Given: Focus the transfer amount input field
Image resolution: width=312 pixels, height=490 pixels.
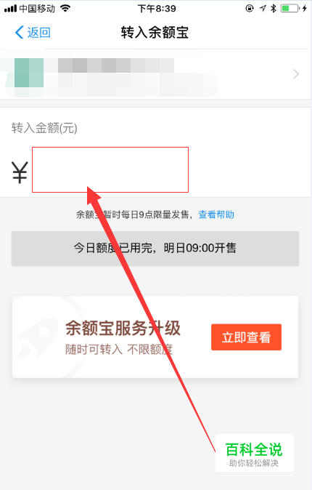Looking at the screenshot, I should click(110, 169).
